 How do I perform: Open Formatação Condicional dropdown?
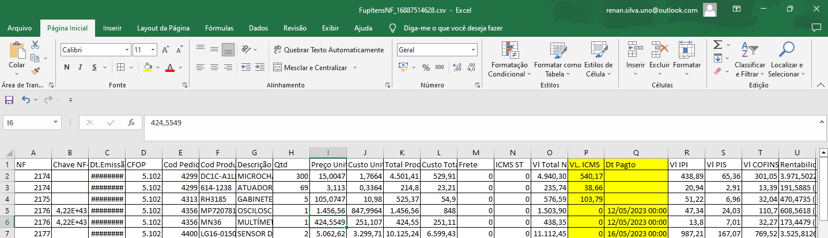507,60
